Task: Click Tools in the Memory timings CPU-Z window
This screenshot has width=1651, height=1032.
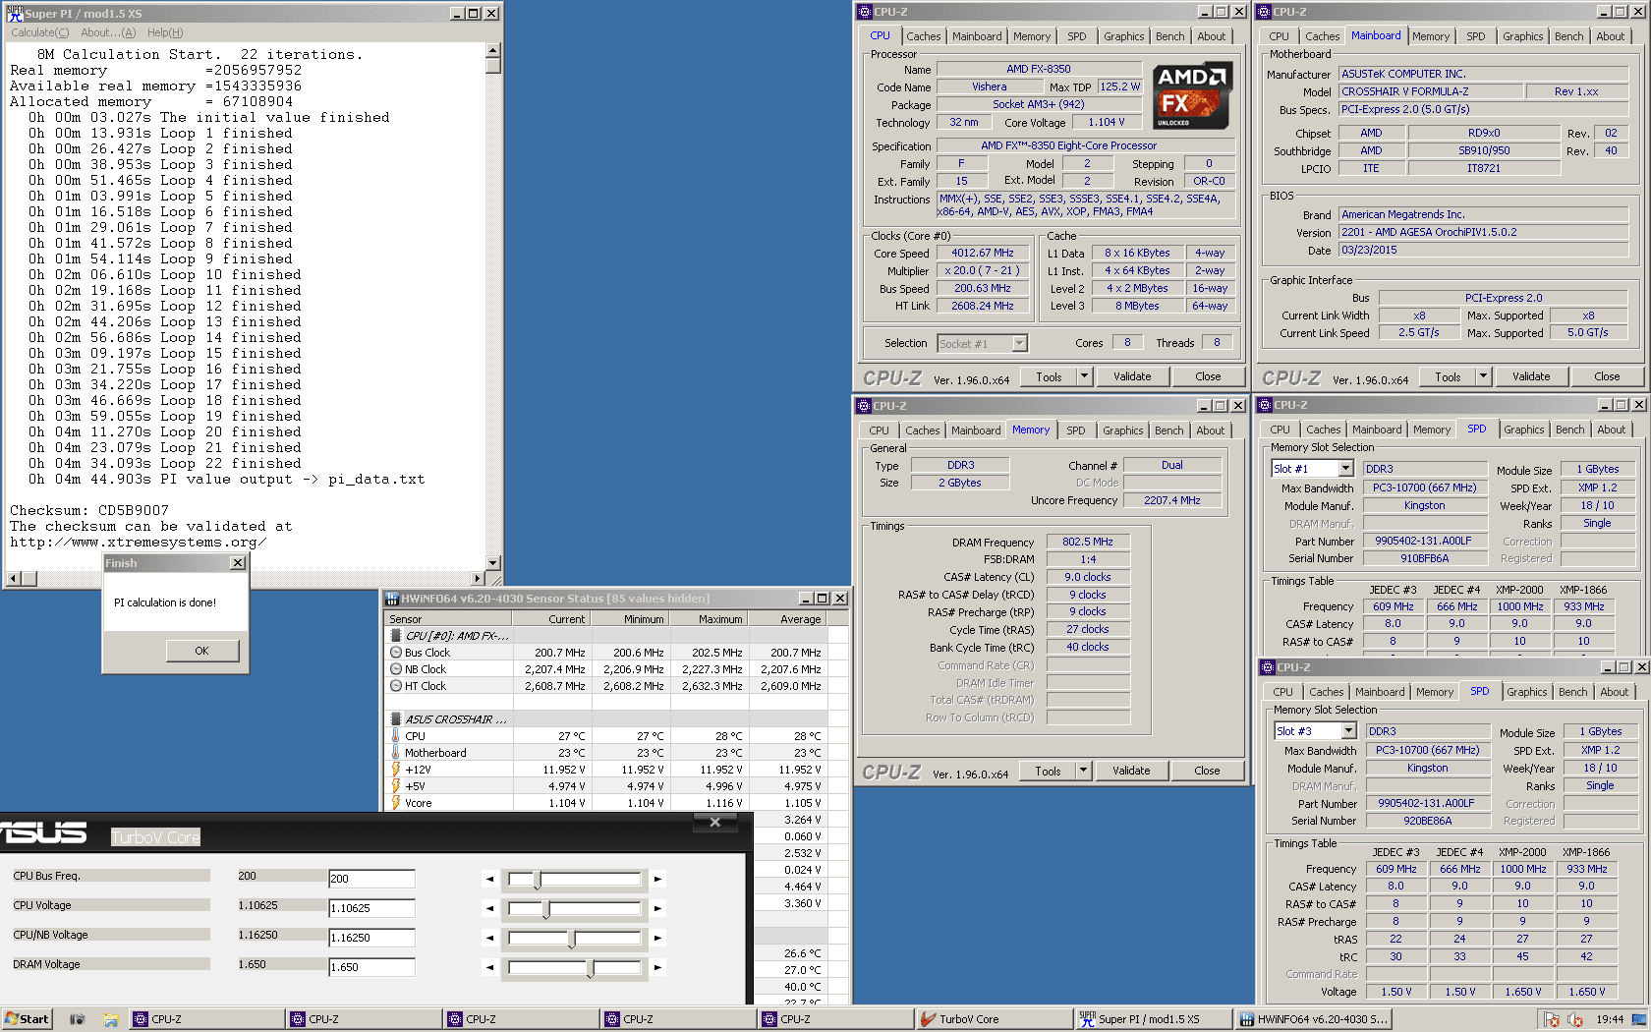Action: (1048, 771)
